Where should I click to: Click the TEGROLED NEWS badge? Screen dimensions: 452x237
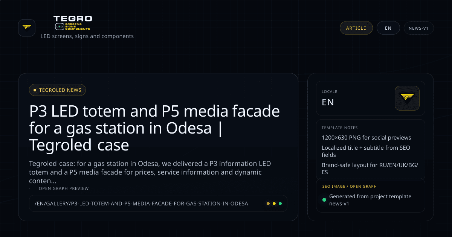pos(57,90)
